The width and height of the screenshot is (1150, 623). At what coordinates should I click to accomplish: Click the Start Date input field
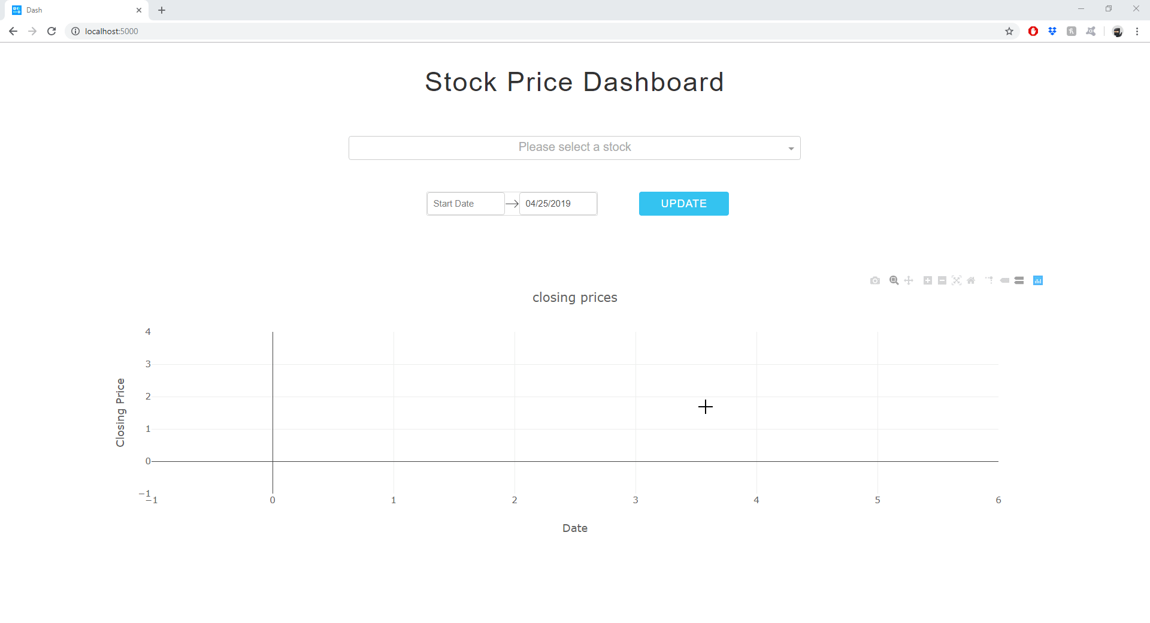click(x=465, y=204)
